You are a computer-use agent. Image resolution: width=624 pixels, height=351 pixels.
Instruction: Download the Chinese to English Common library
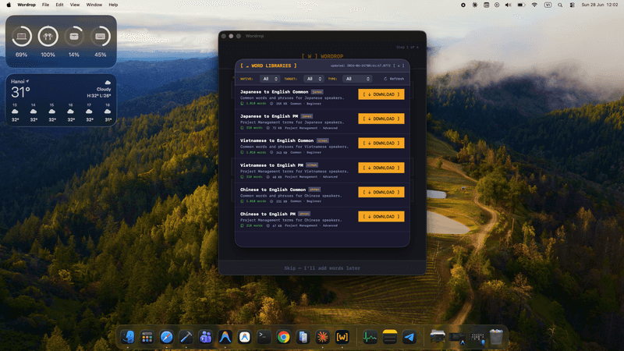point(381,192)
